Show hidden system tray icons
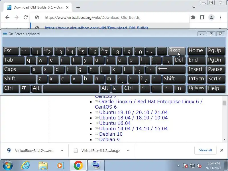Image resolution: width=228 pixels, height=171 pixels. 179,166
